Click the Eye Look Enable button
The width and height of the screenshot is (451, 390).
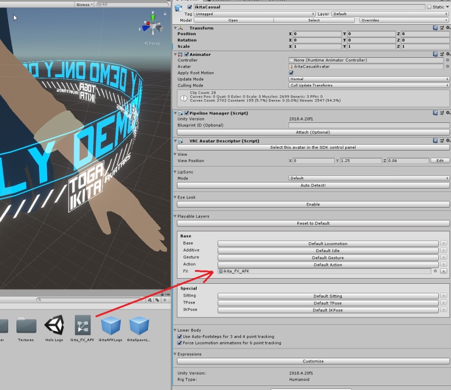point(313,204)
